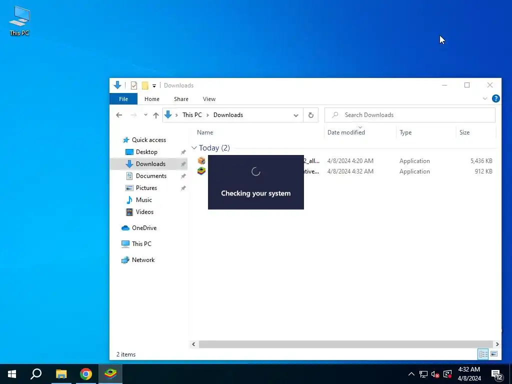Click the Properties icon in quick access toolbar

(134, 85)
